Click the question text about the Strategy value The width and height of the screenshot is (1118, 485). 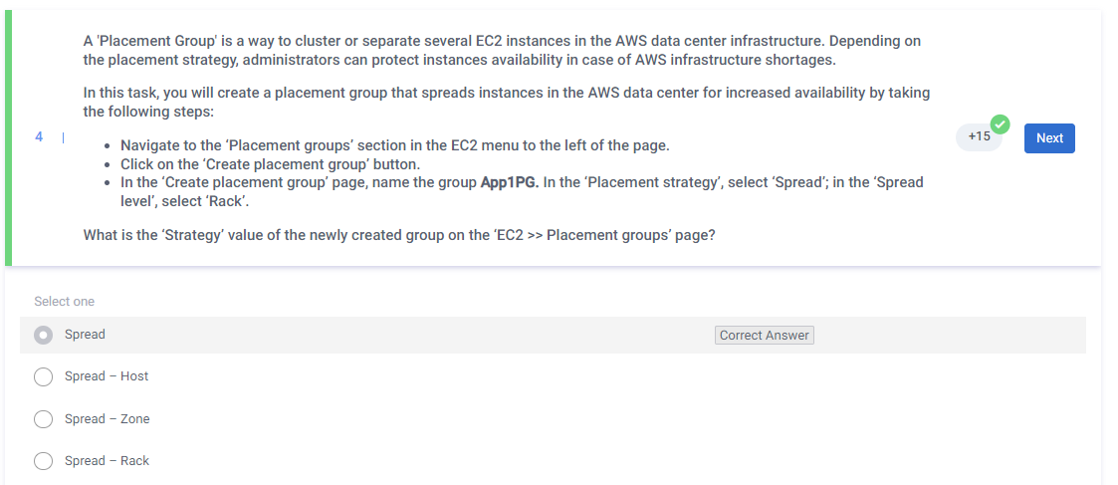click(398, 236)
